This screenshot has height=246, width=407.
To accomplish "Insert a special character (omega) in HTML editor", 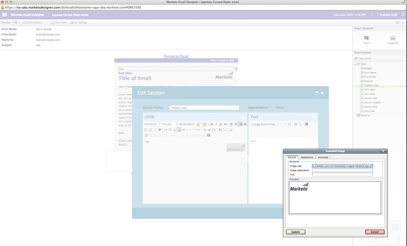I will pos(214,130).
